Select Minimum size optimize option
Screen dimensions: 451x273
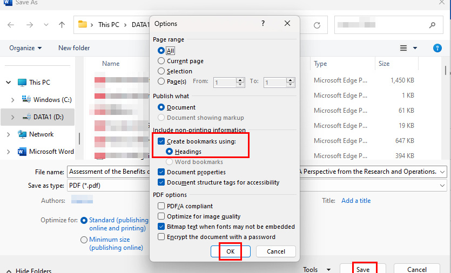(84, 240)
